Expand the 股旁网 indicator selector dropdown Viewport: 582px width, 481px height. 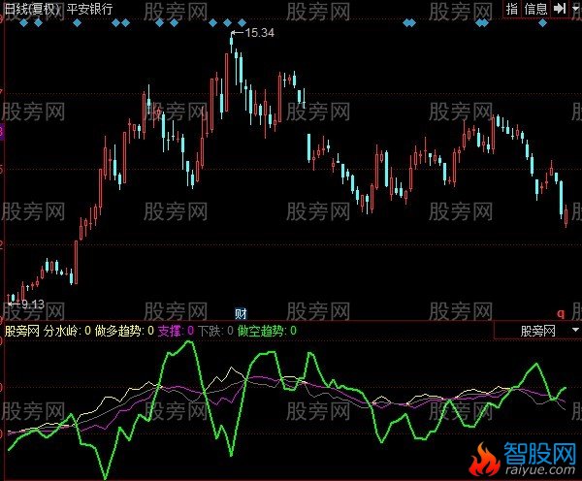point(575,330)
